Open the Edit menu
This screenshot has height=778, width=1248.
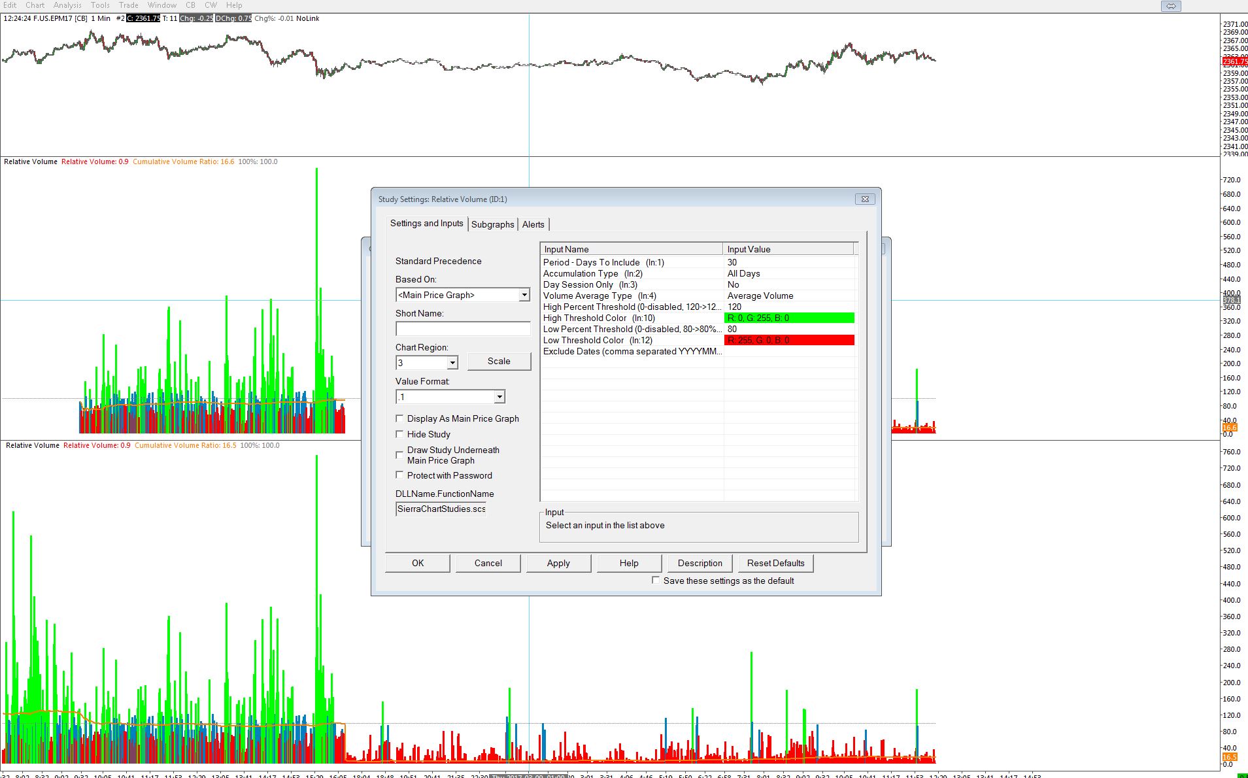tap(10, 5)
